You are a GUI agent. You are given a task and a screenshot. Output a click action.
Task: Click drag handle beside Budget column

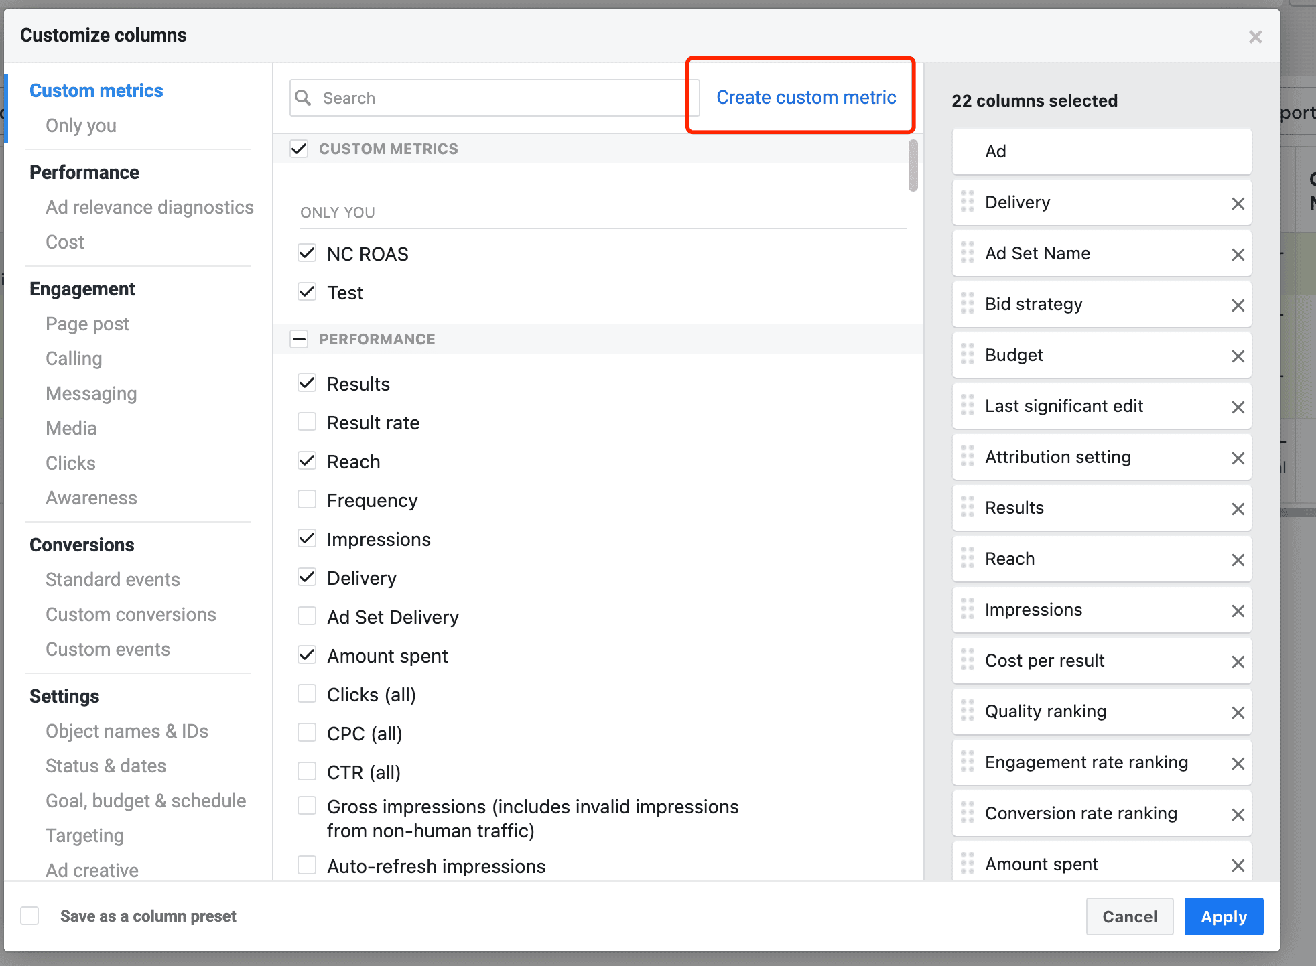coord(967,354)
